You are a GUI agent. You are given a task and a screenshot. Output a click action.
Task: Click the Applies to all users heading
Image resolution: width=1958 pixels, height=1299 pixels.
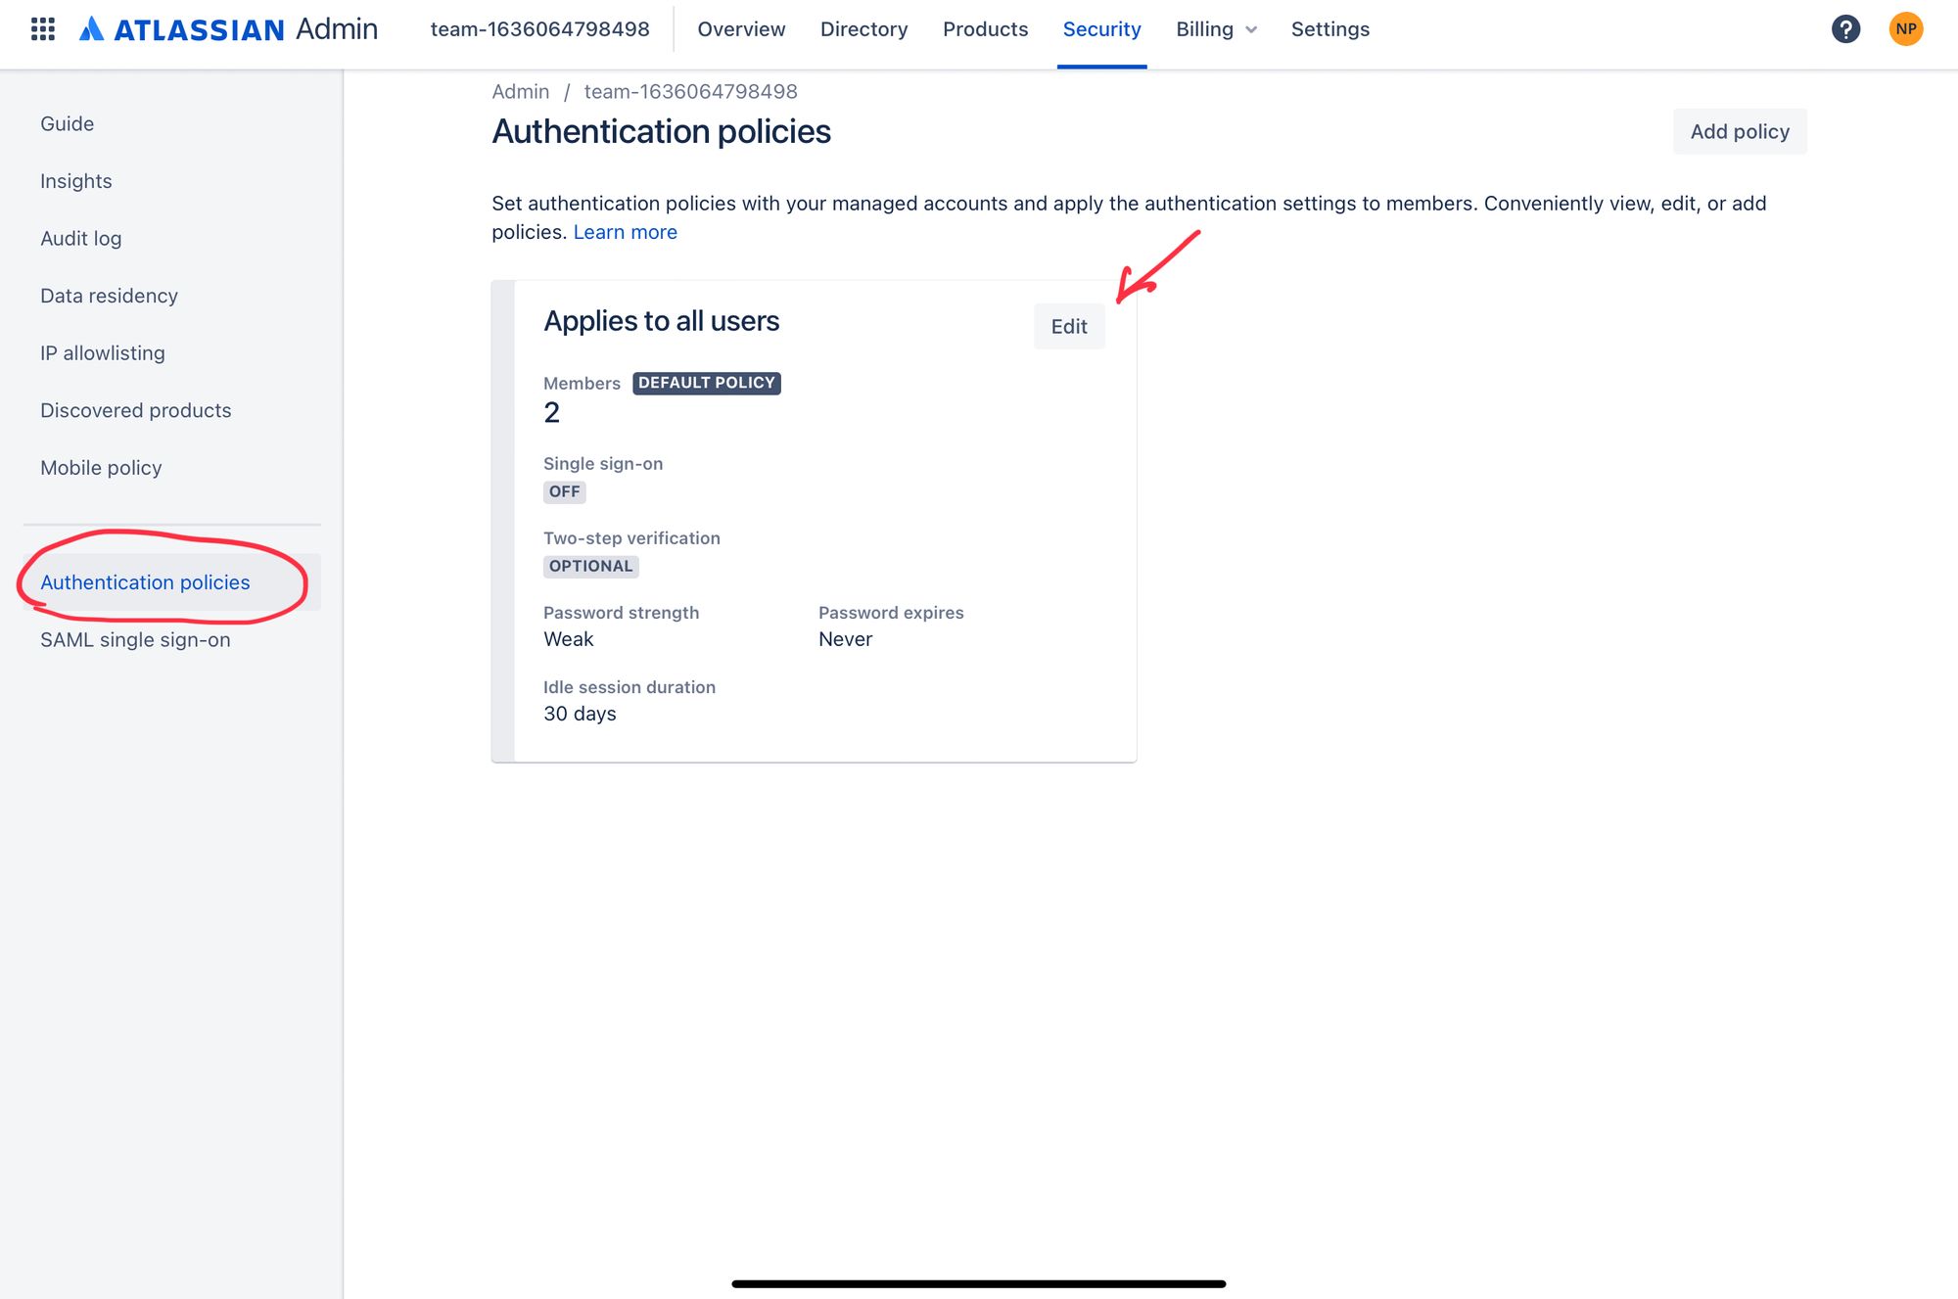point(662,321)
